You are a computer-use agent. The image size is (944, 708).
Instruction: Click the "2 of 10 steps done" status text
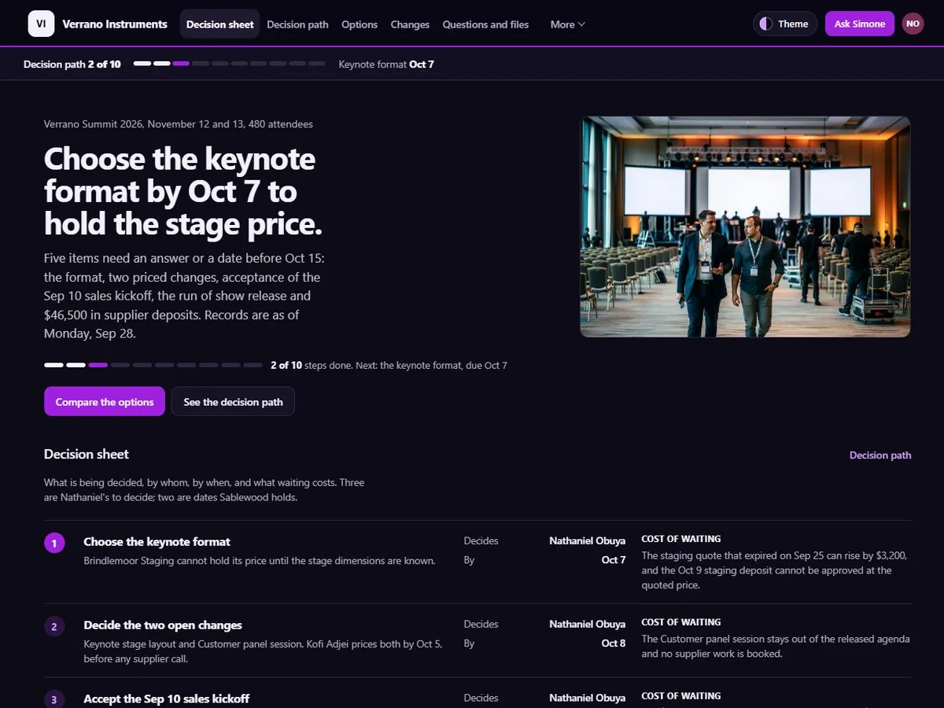point(389,365)
